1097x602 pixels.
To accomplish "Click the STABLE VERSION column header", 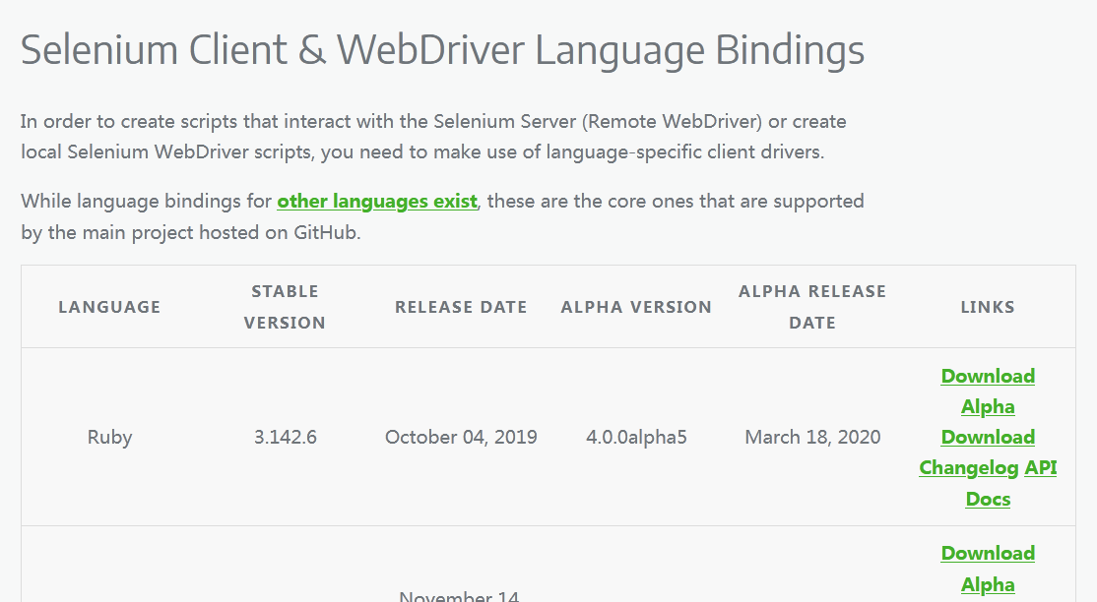I will pyautogui.click(x=285, y=307).
